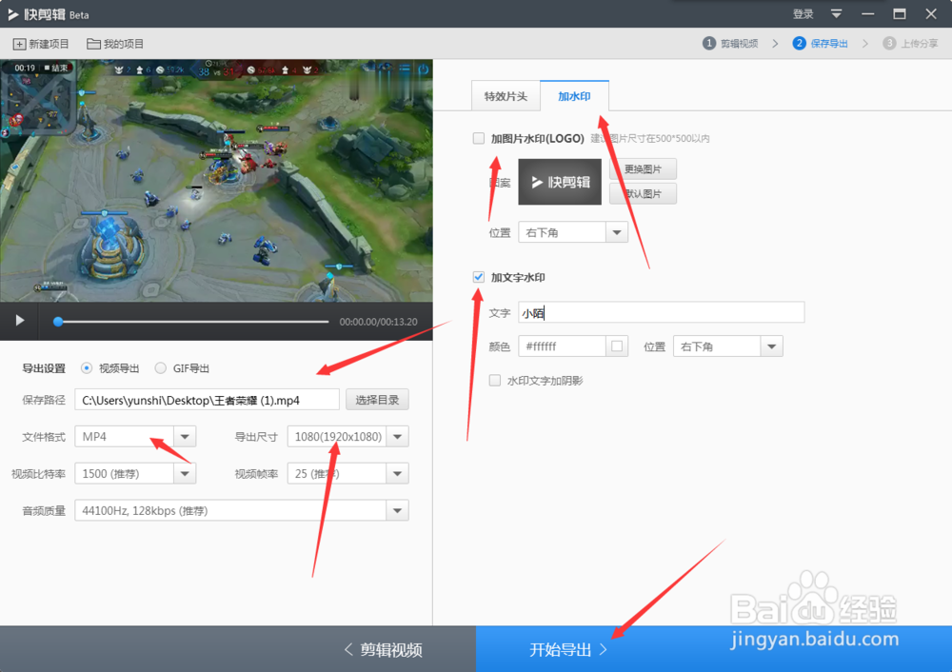Open the 我的项目 folder icon
Viewport: 952px width, 672px height.
coord(93,44)
